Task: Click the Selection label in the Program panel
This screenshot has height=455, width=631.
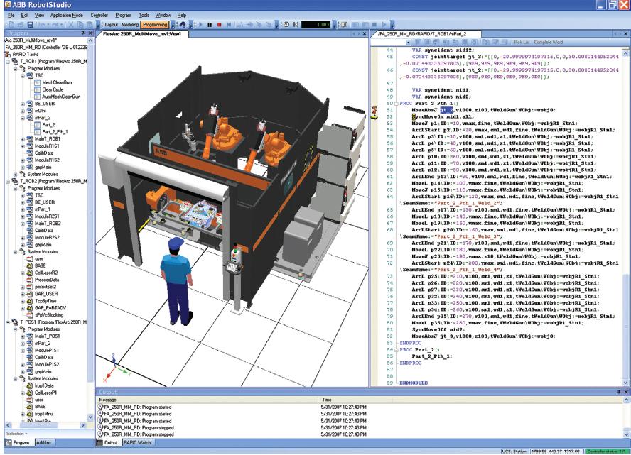Action: tap(16, 434)
